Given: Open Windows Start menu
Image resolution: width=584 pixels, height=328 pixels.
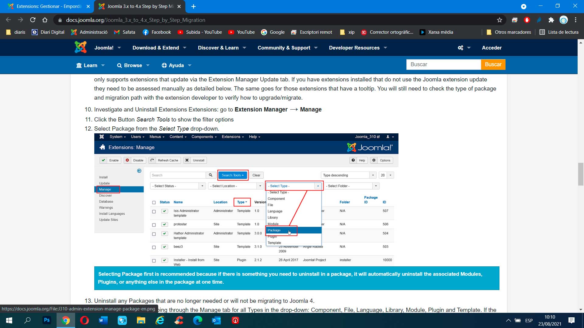Looking at the screenshot, I should pos(9,320).
